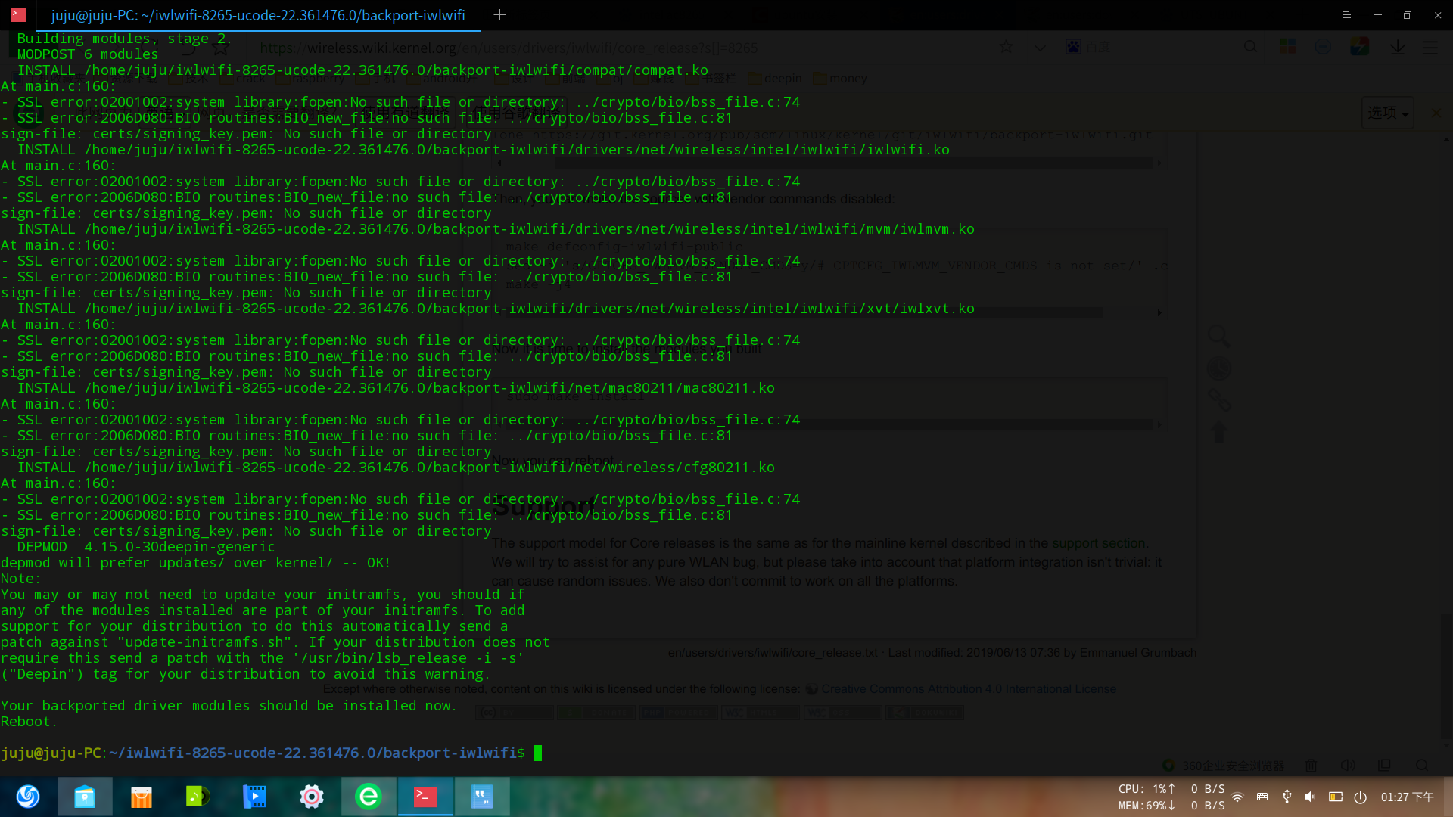Open the Wi-Fi network tray icon
This screenshot has height=817, width=1453.
tap(1237, 797)
